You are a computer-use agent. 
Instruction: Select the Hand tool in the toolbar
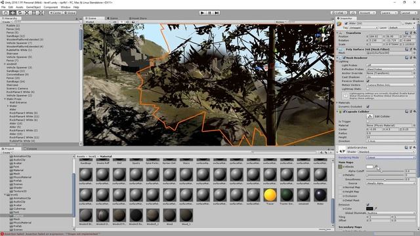pos(6,12)
